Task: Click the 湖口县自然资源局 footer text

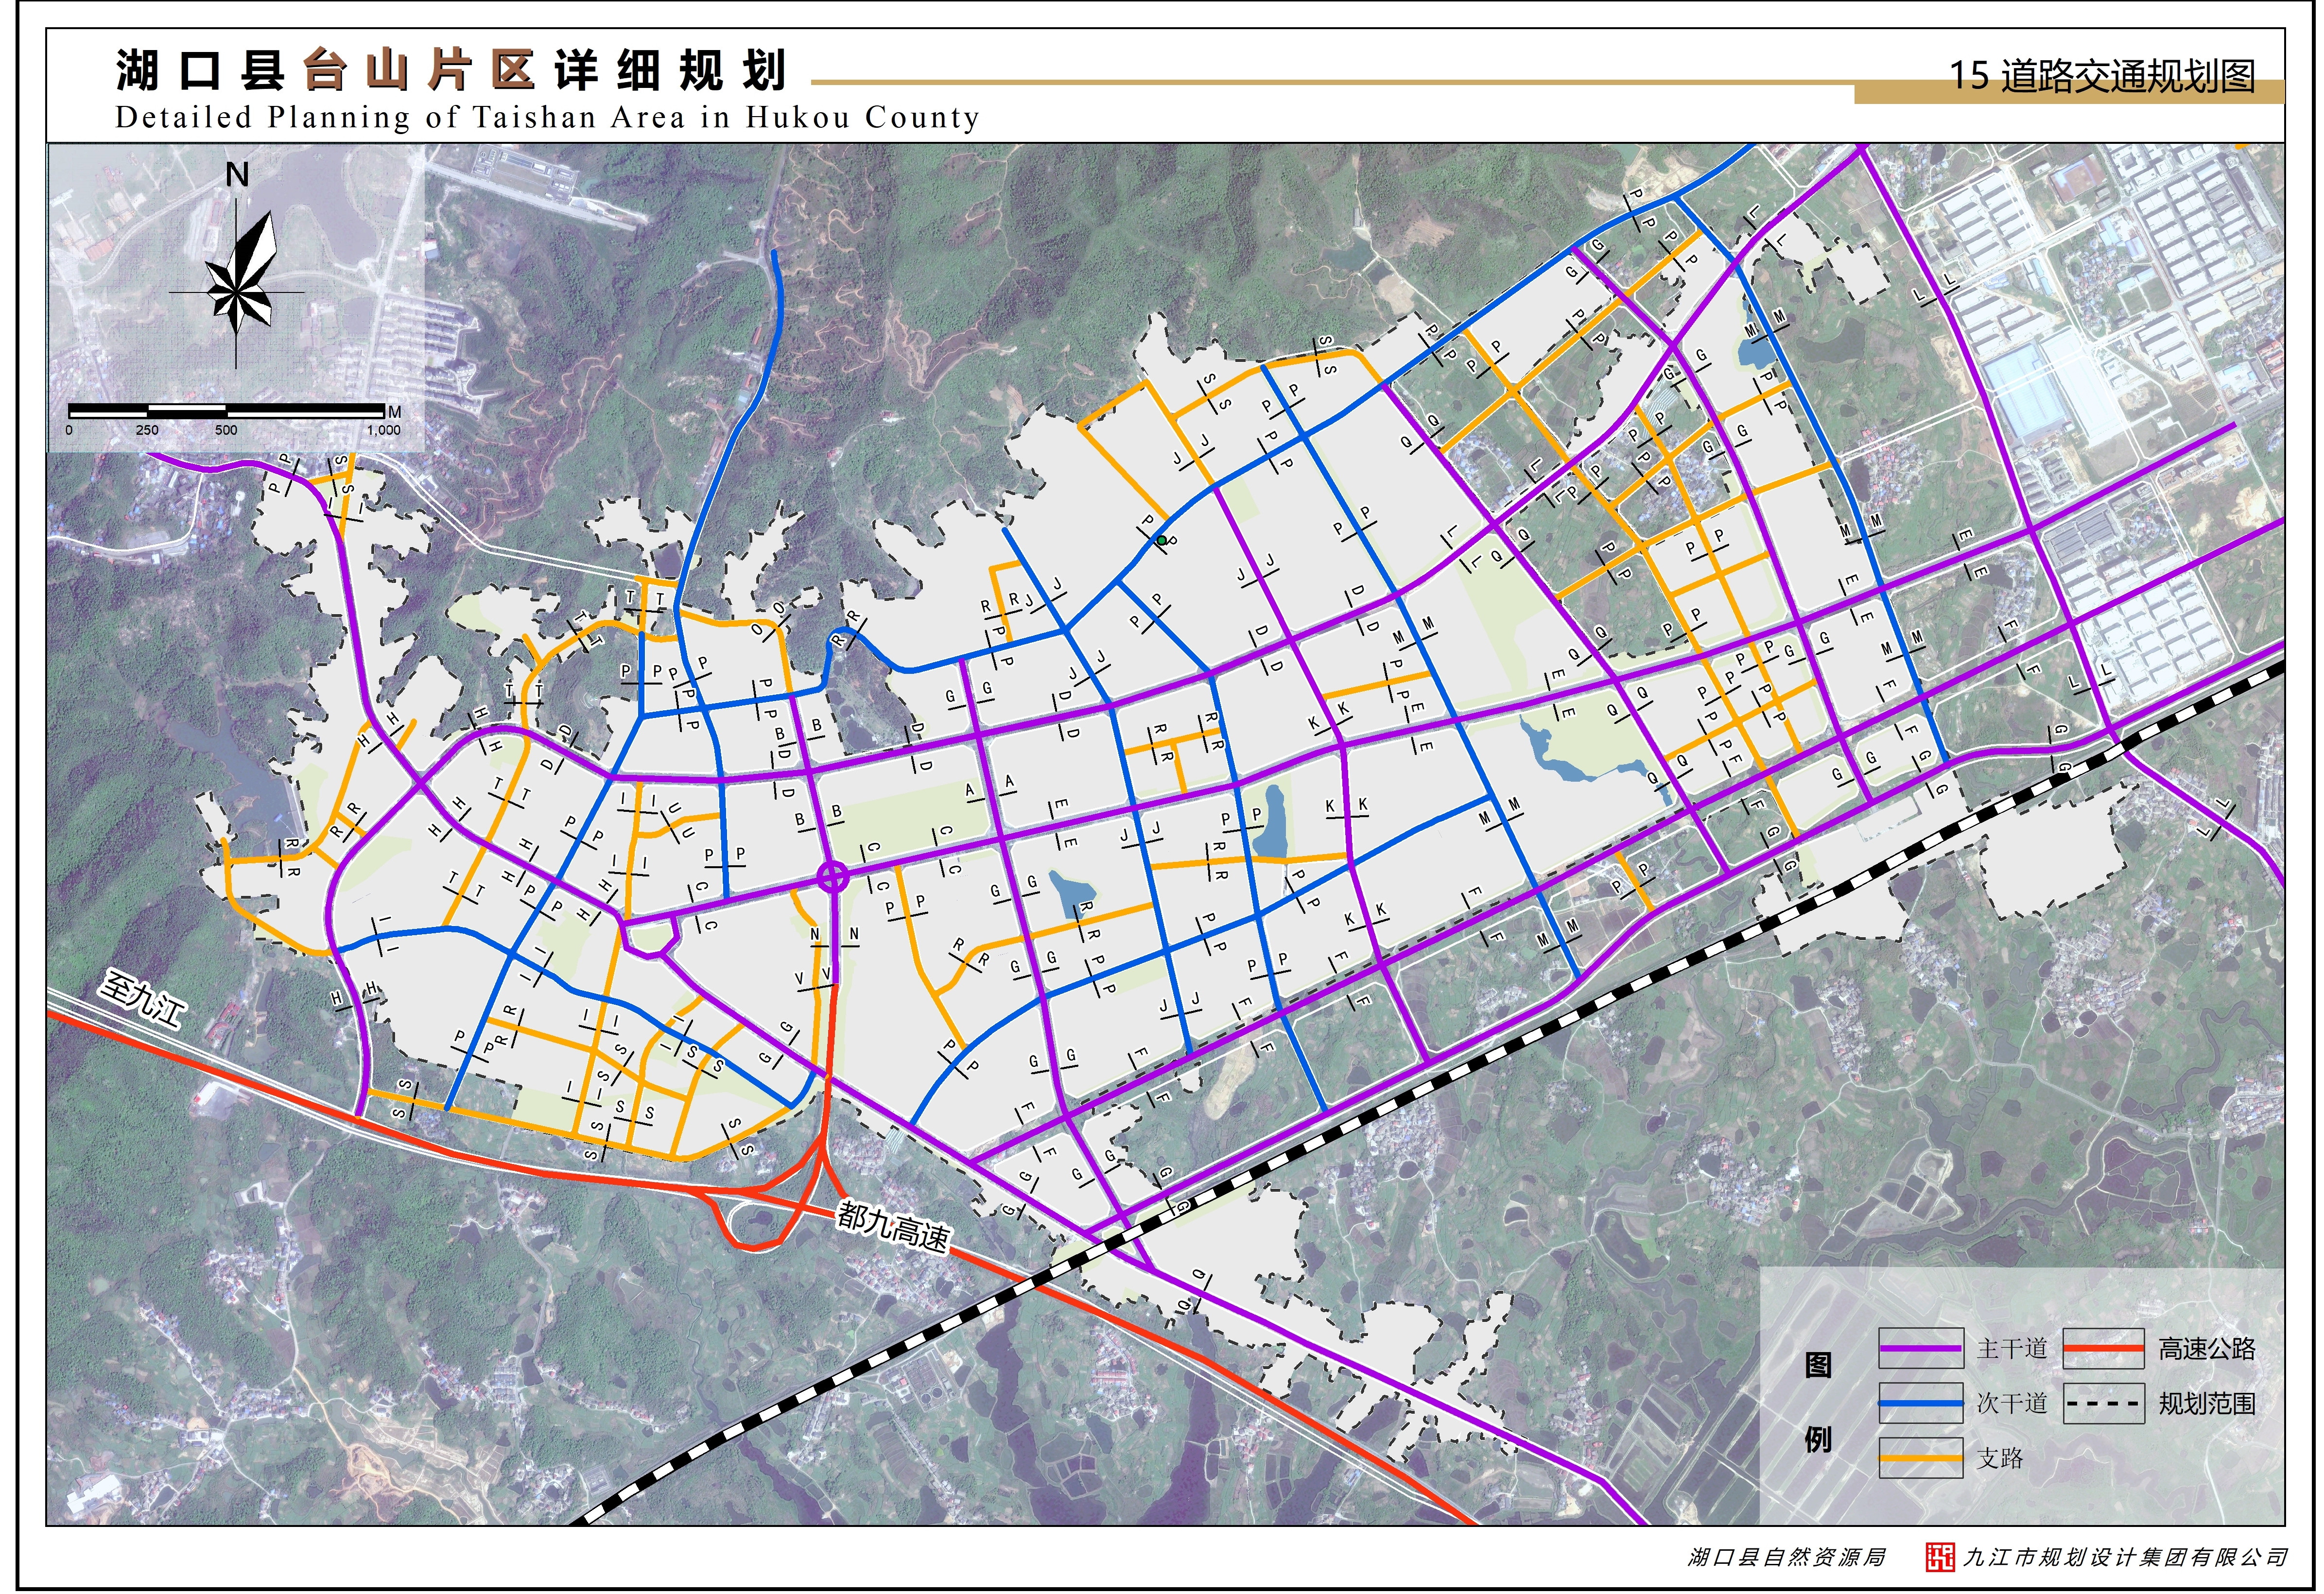Action: [1787, 1558]
